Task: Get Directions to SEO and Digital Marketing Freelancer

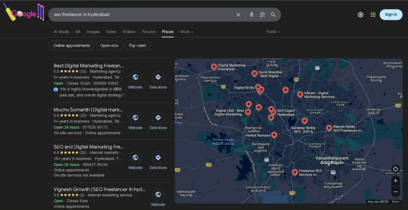Action: point(158,161)
